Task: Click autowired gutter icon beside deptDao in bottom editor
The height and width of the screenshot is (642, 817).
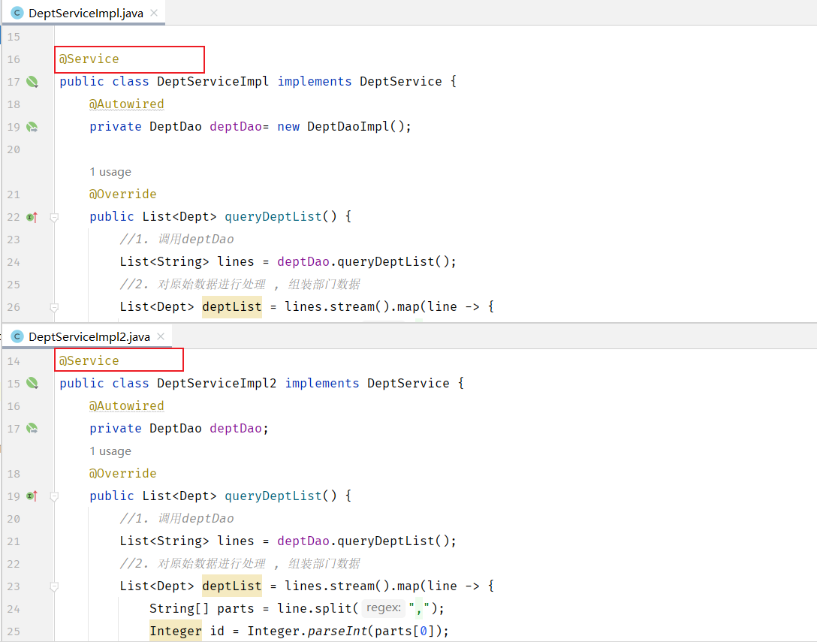Action: coord(32,429)
